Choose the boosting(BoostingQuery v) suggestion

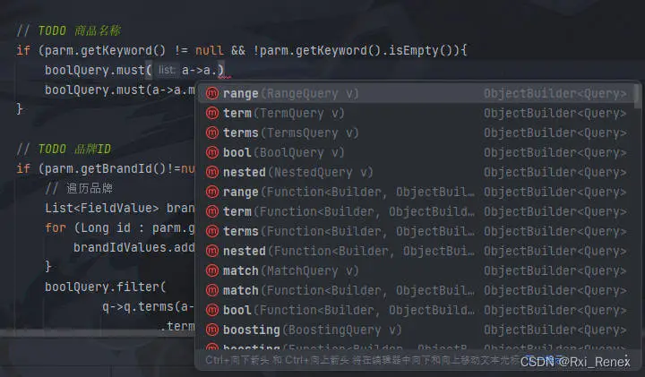click(x=417, y=330)
